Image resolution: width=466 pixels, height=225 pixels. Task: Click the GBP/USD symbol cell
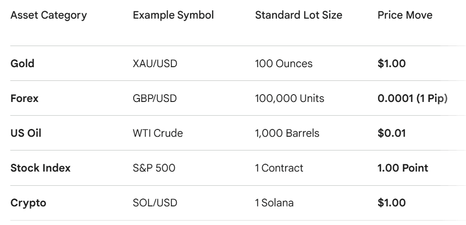tap(154, 99)
